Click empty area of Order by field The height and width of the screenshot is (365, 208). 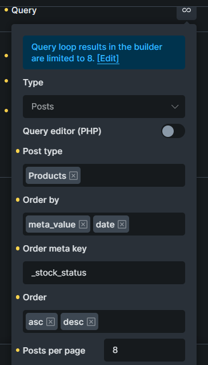[x=157, y=225]
